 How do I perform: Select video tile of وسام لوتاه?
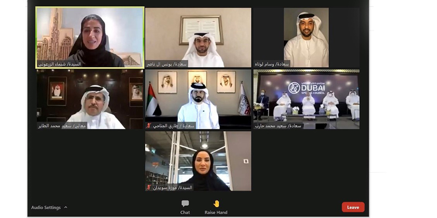(306, 37)
